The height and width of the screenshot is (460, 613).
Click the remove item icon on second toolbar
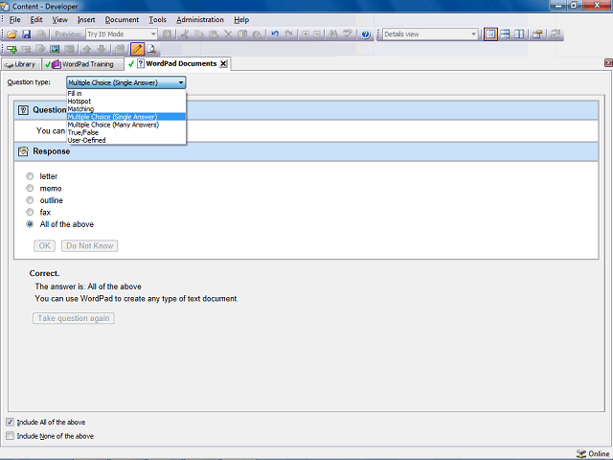pos(26,49)
